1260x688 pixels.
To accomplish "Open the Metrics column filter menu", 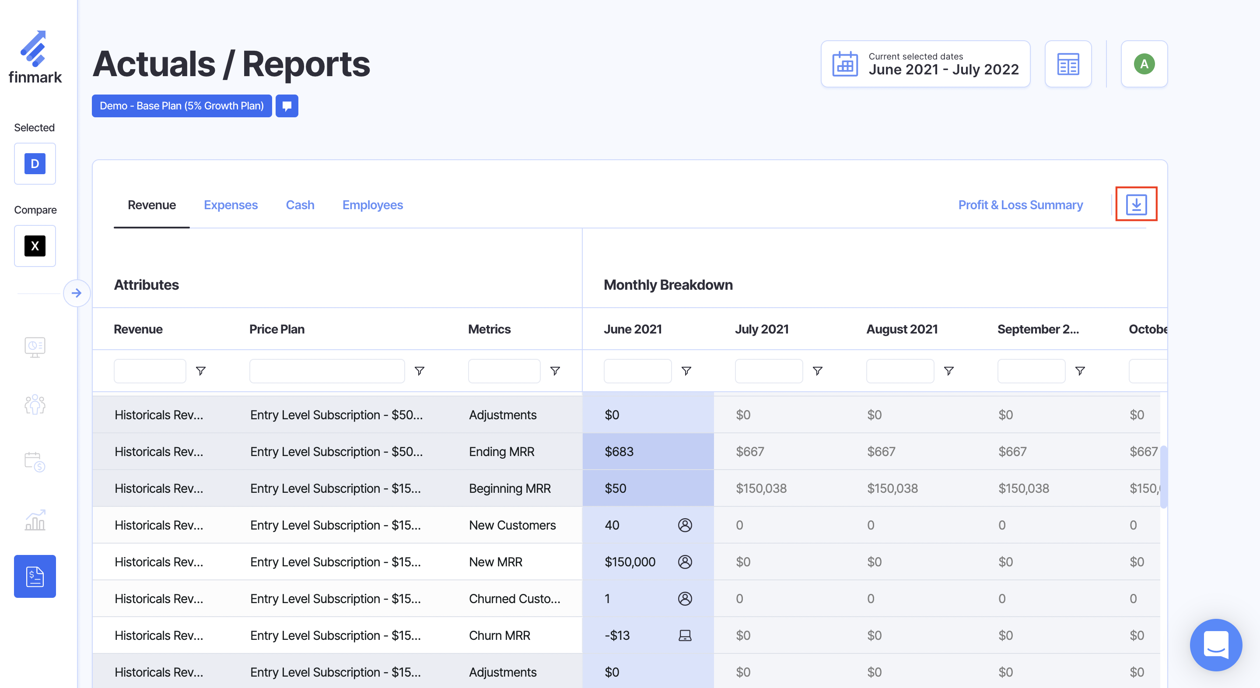I will tap(555, 371).
